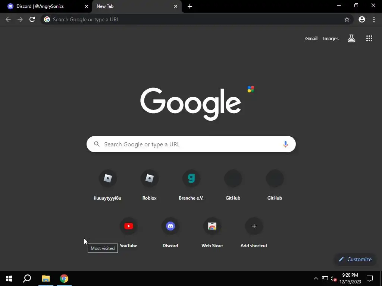This screenshot has width=382, height=286.
Task: Open the Images link
Action: [x=331, y=38]
